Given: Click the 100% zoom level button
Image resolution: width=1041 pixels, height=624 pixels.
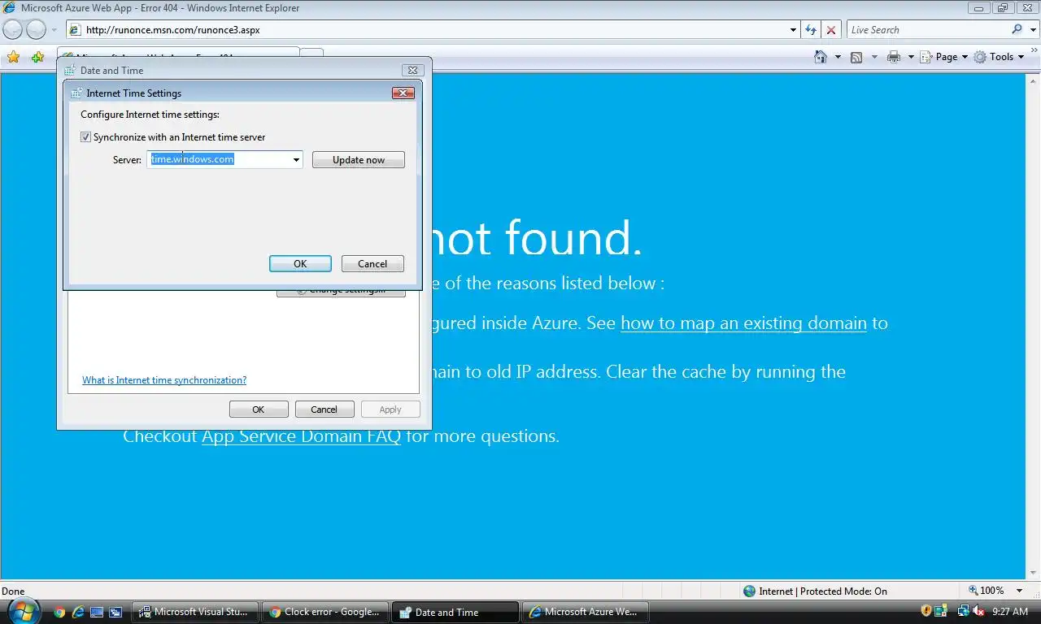Looking at the screenshot, I should (x=987, y=591).
